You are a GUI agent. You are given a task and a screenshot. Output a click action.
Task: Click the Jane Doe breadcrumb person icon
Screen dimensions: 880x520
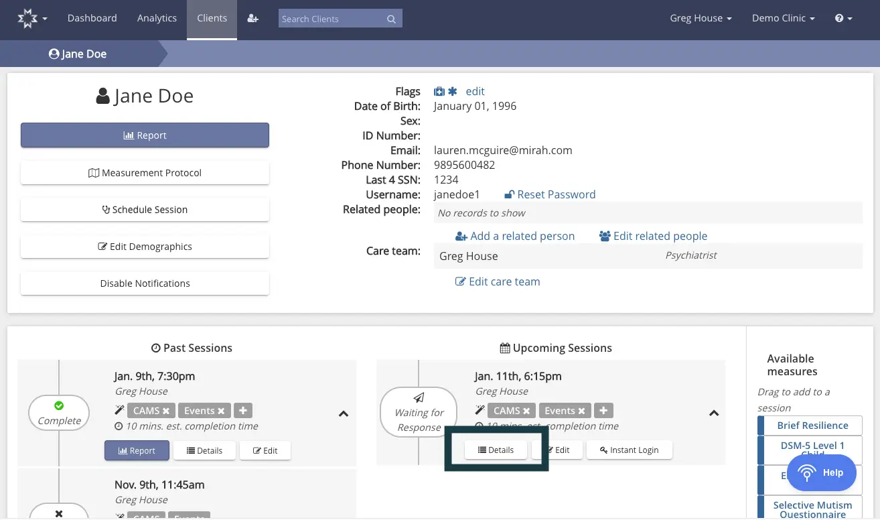point(54,54)
